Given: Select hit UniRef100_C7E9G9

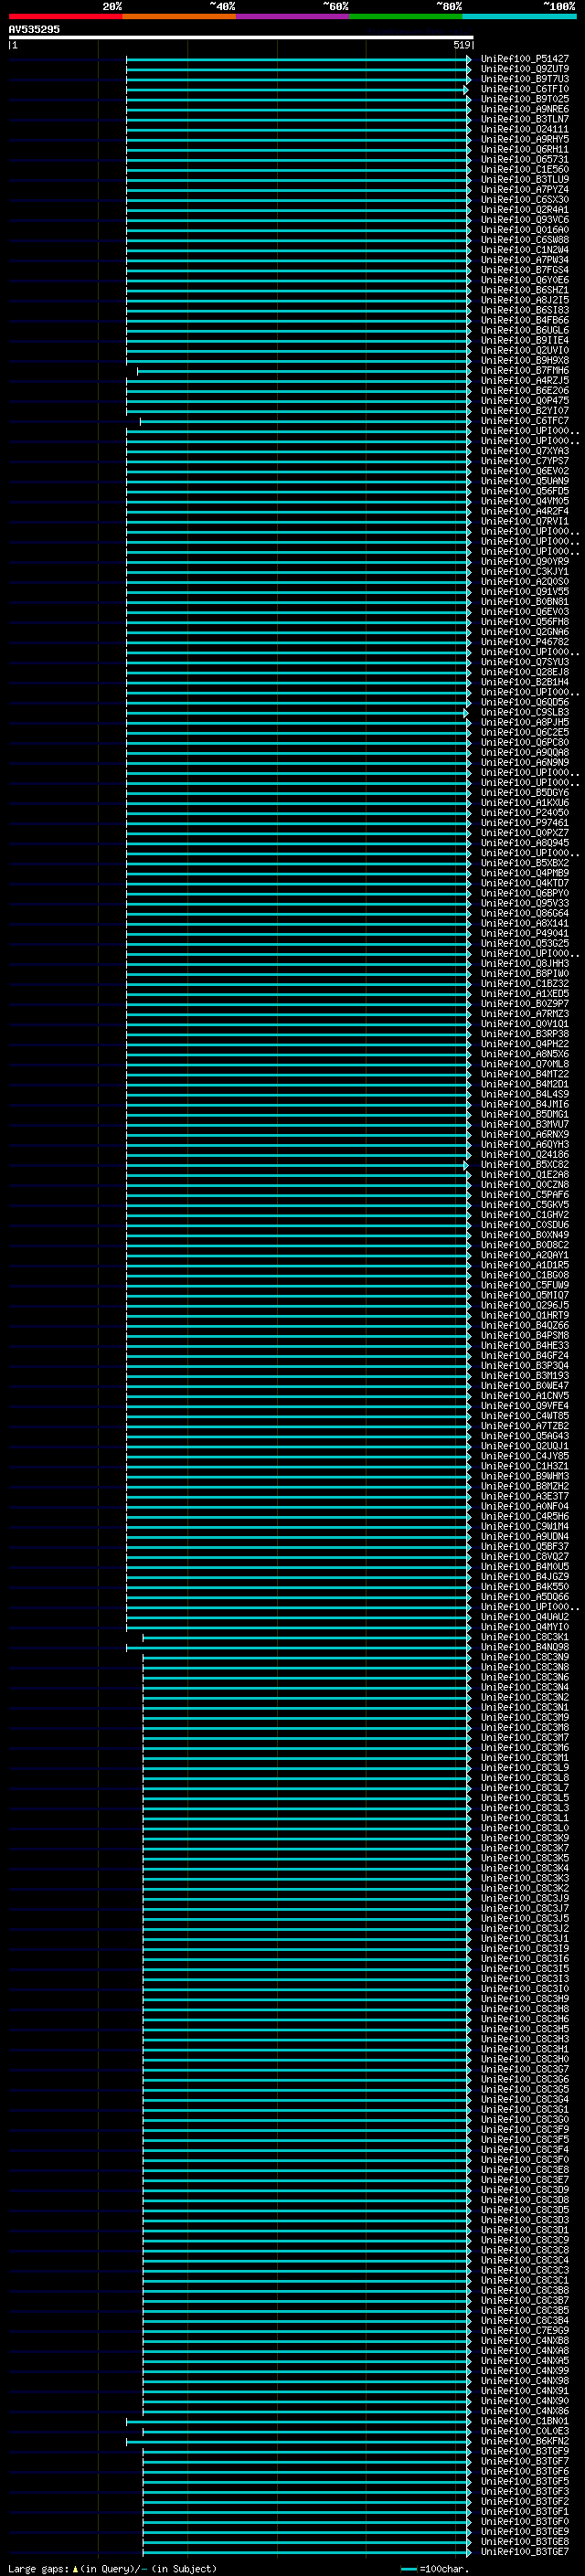Looking at the screenshot, I should 524,2331.
